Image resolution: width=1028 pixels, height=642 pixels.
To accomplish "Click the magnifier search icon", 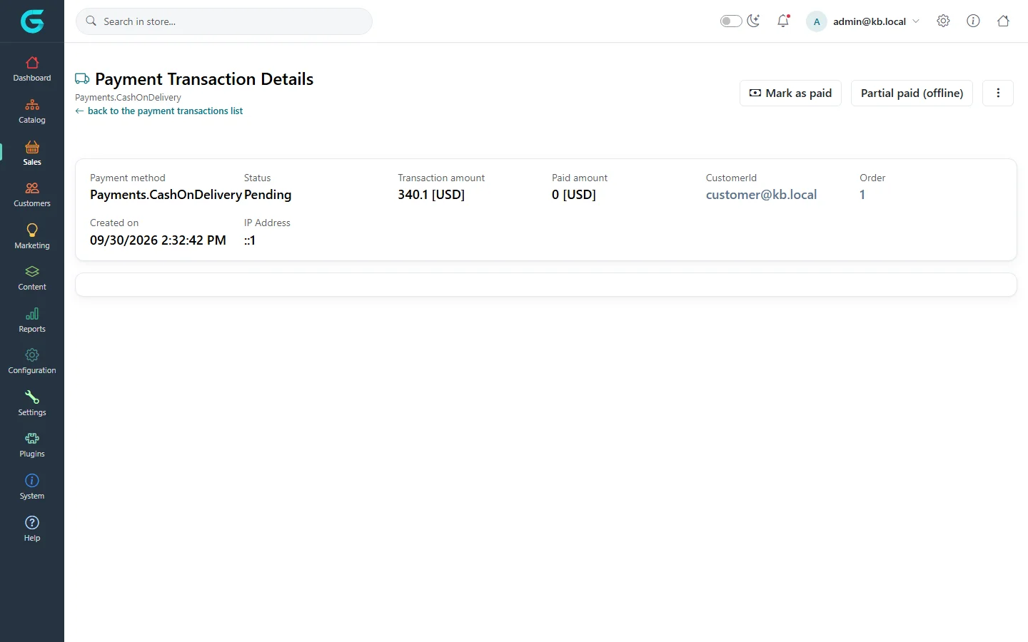I will (x=91, y=21).
